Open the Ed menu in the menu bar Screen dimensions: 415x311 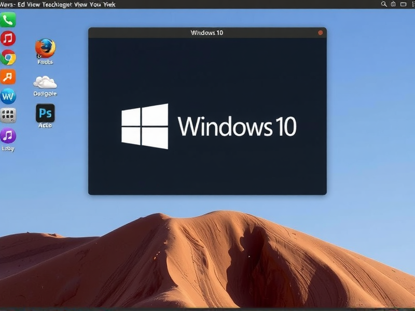[19, 4]
